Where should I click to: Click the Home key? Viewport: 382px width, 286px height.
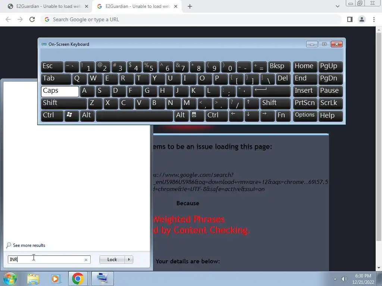pos(305,67)
